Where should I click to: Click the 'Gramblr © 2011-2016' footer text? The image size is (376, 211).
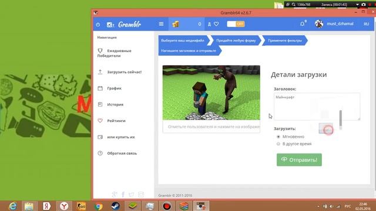click(175, 195)
